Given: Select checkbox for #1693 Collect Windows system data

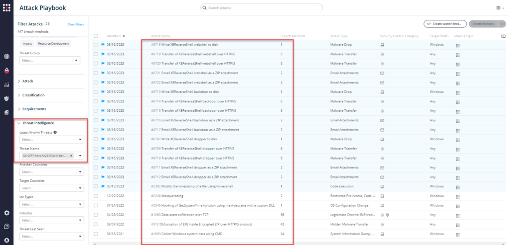Looking at the screenshot, I should pos(96,233).
